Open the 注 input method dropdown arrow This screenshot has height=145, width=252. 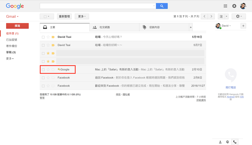tap(227, 16)
